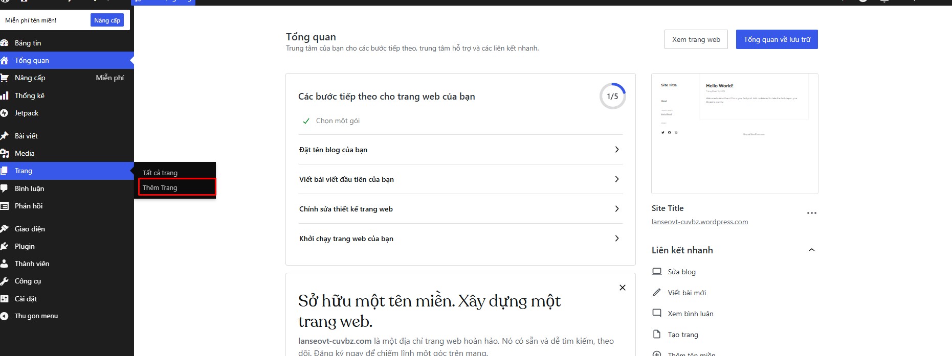Select Tất cả trang in the flyout submenu
The image size is (952, 356).
click(x=160, y=173)
